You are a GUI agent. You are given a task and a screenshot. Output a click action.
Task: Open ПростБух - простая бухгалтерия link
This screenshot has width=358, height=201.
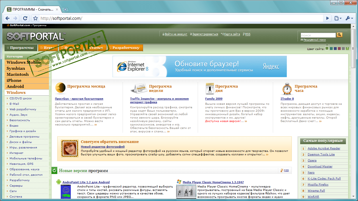click(x=79, y=99)
